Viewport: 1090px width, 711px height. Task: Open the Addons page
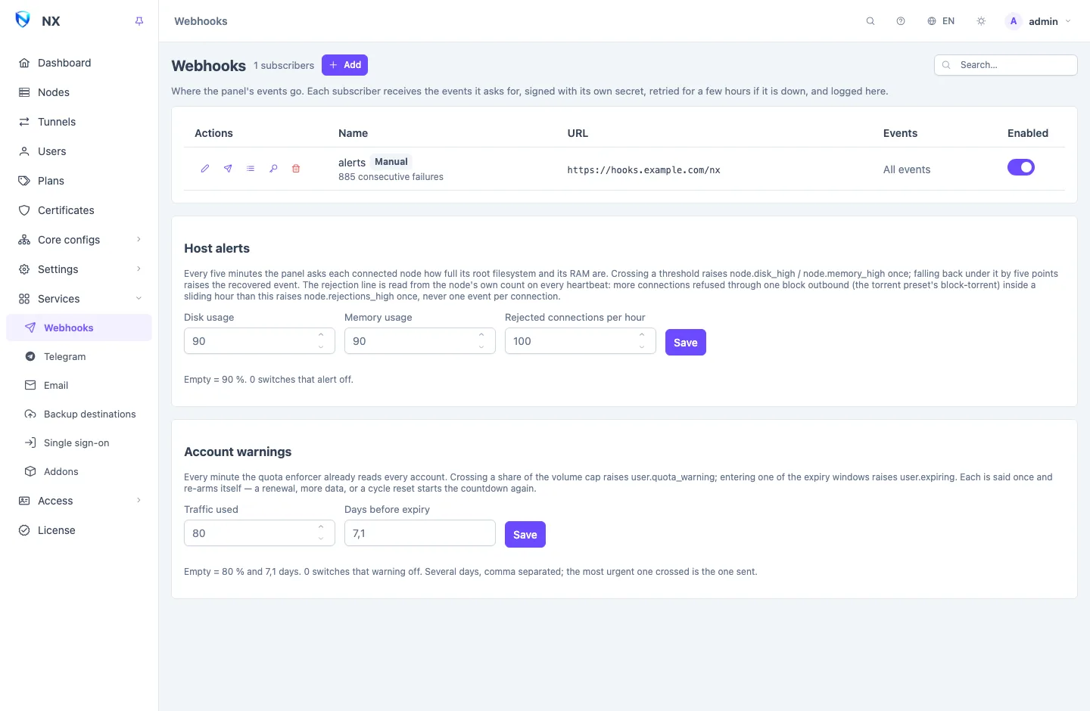(x=79, y=471)
